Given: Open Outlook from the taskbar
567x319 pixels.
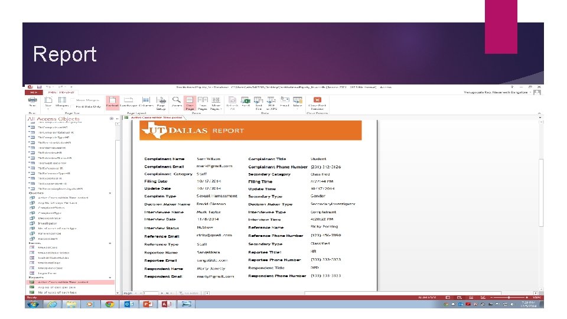Looking at the screenshot, I should click(x=129, y=304).
